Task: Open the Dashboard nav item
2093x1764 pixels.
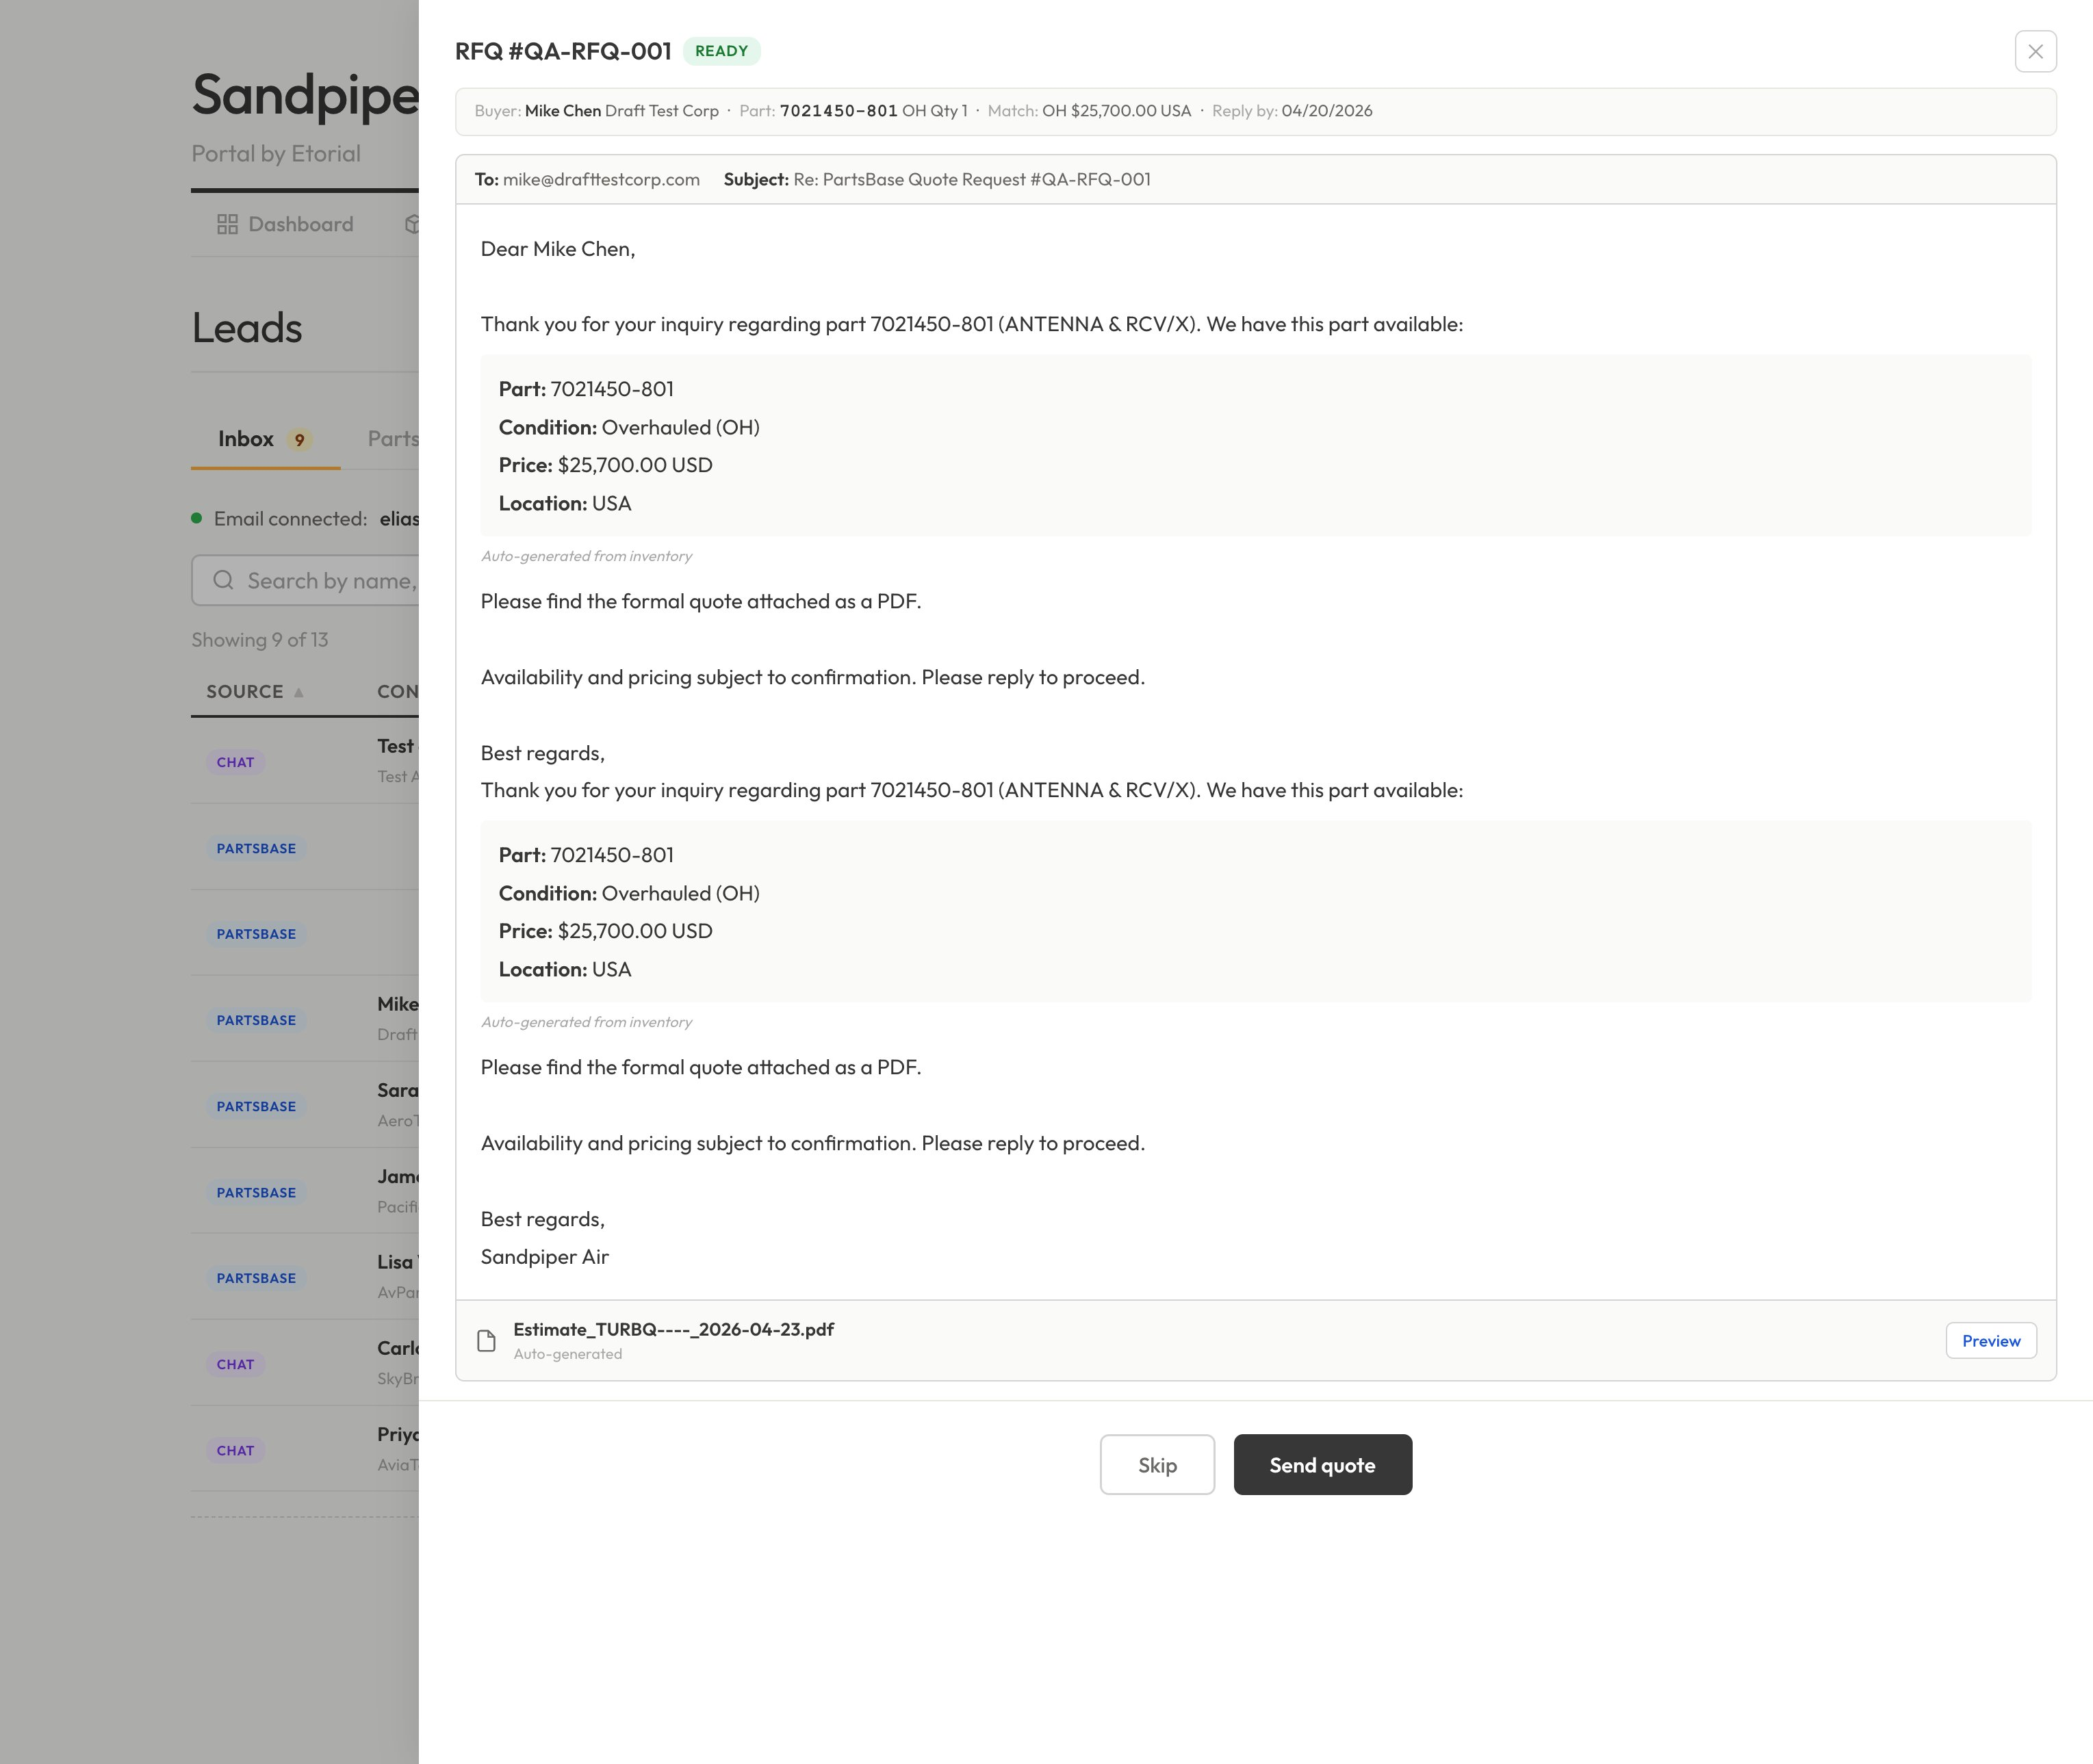Action: (x=285, y=224)
